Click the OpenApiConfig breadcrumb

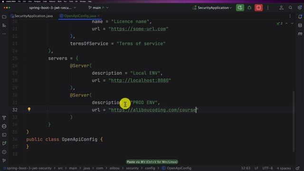point(177,168)
